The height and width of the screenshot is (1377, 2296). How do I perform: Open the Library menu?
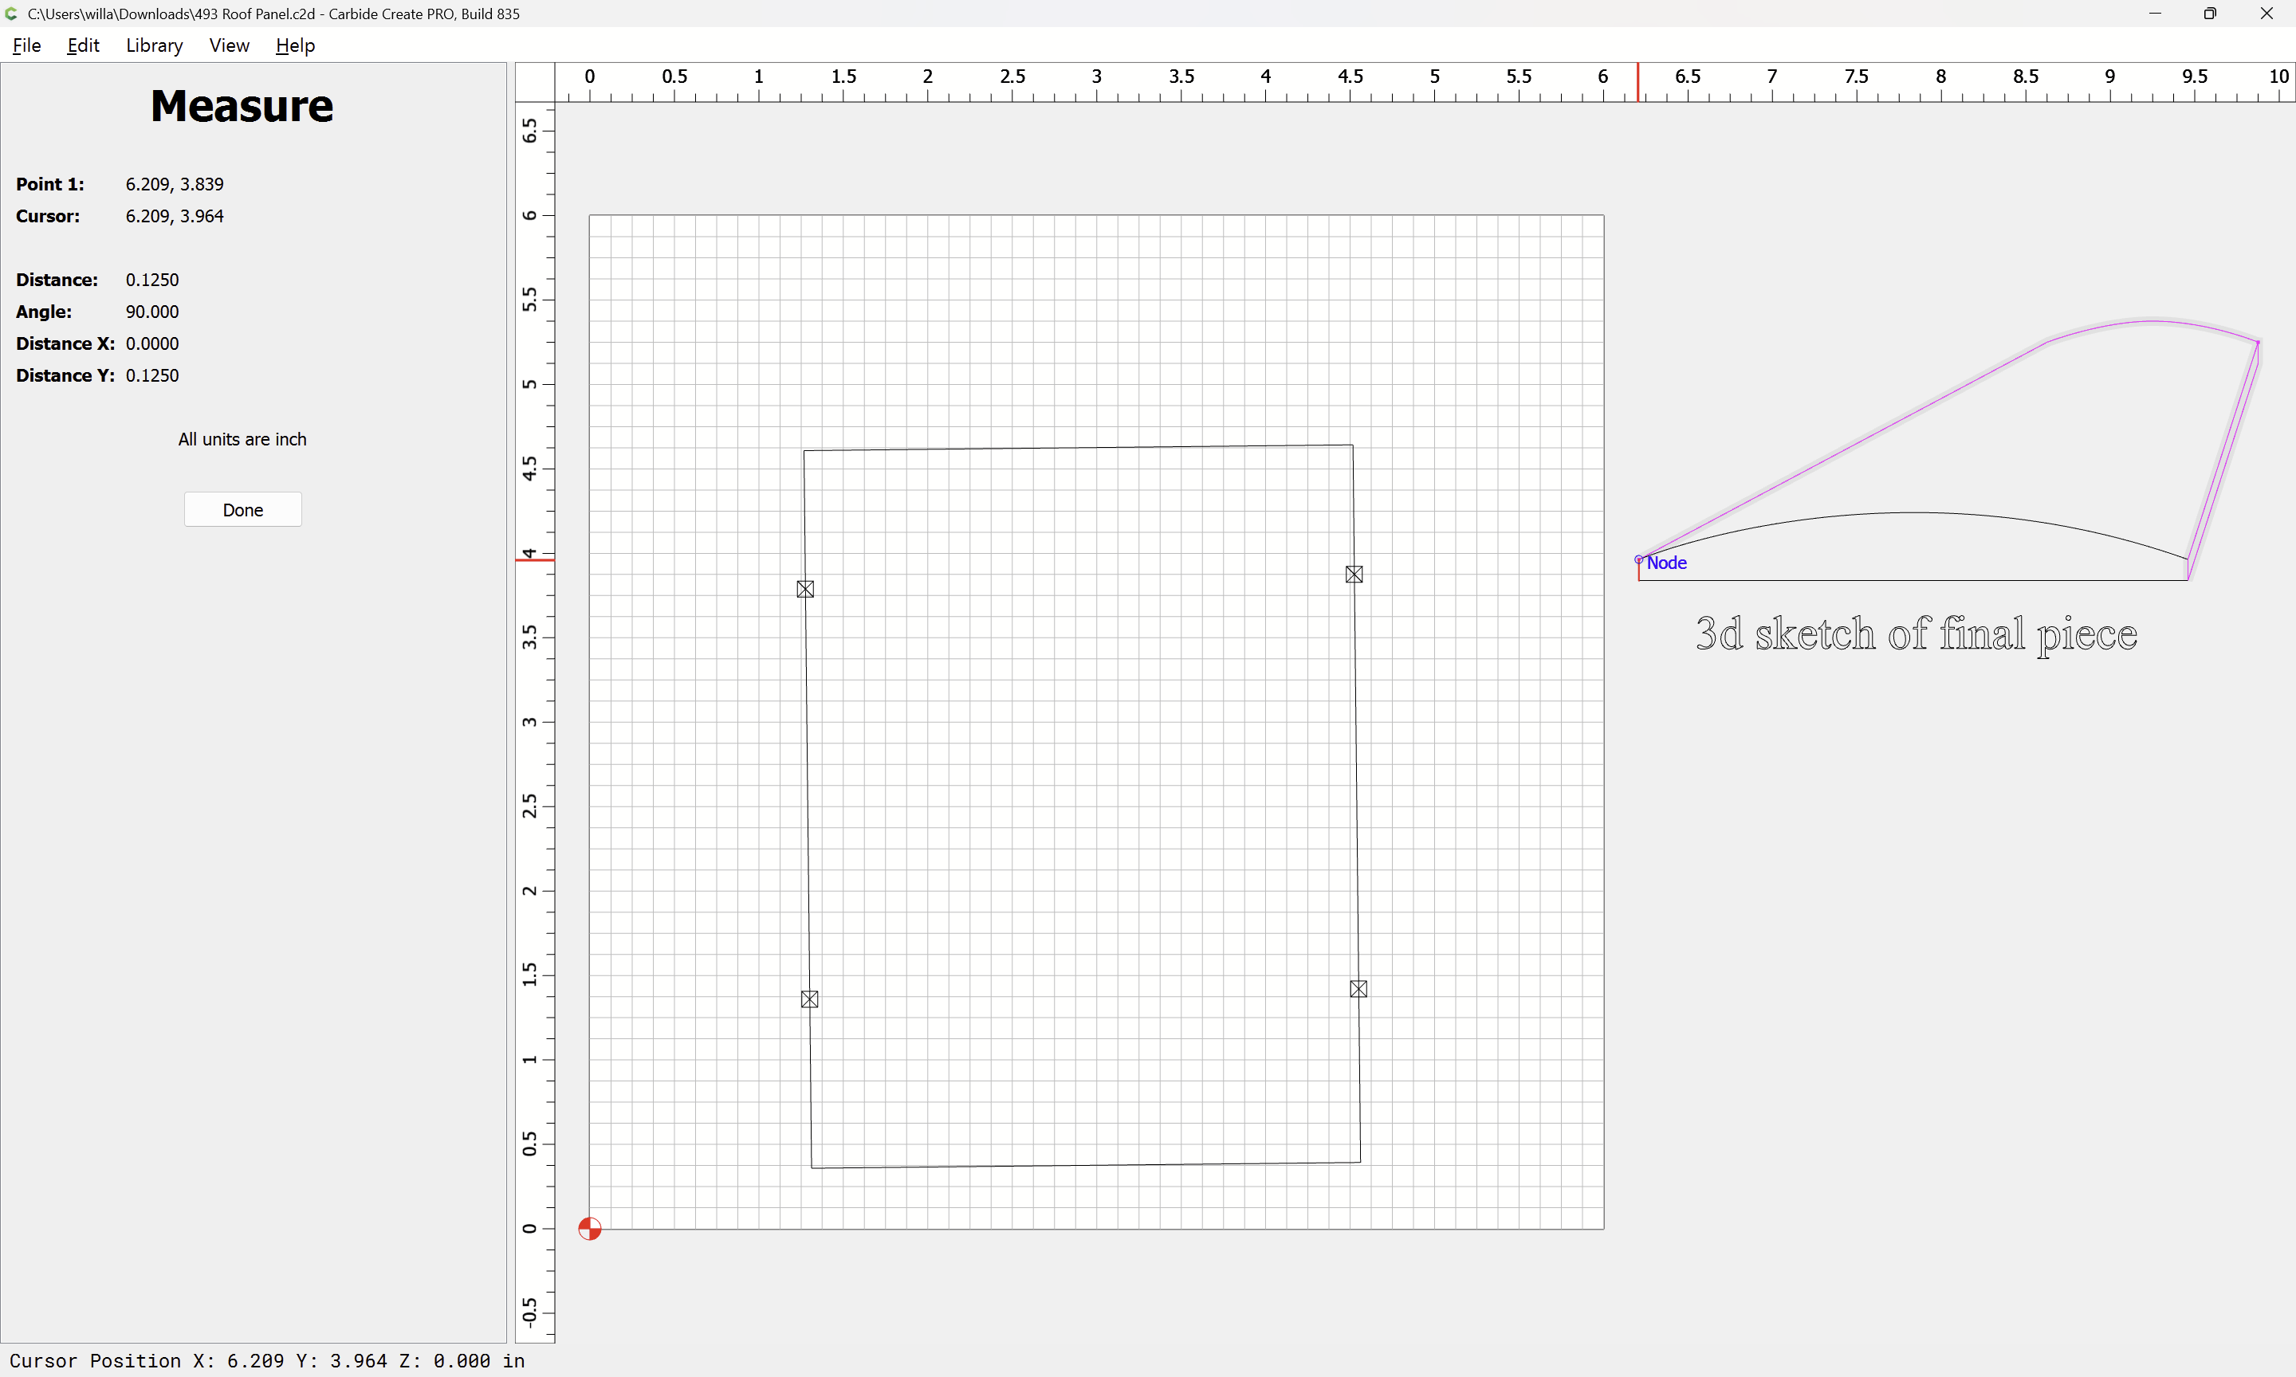tap(154, 45)
